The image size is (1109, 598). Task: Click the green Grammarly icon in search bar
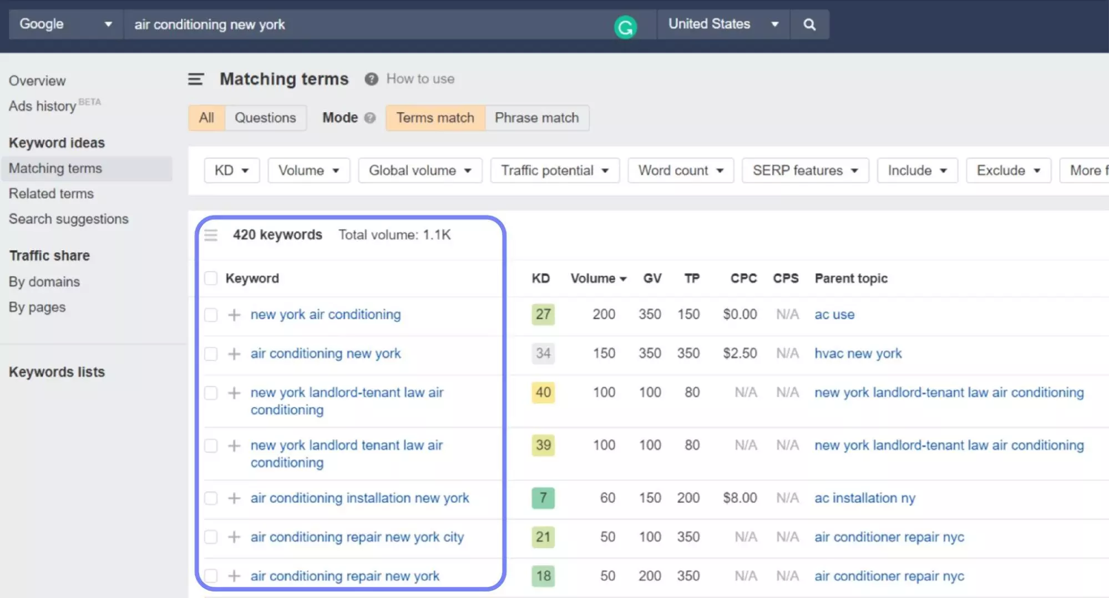[x=625, y=27]
